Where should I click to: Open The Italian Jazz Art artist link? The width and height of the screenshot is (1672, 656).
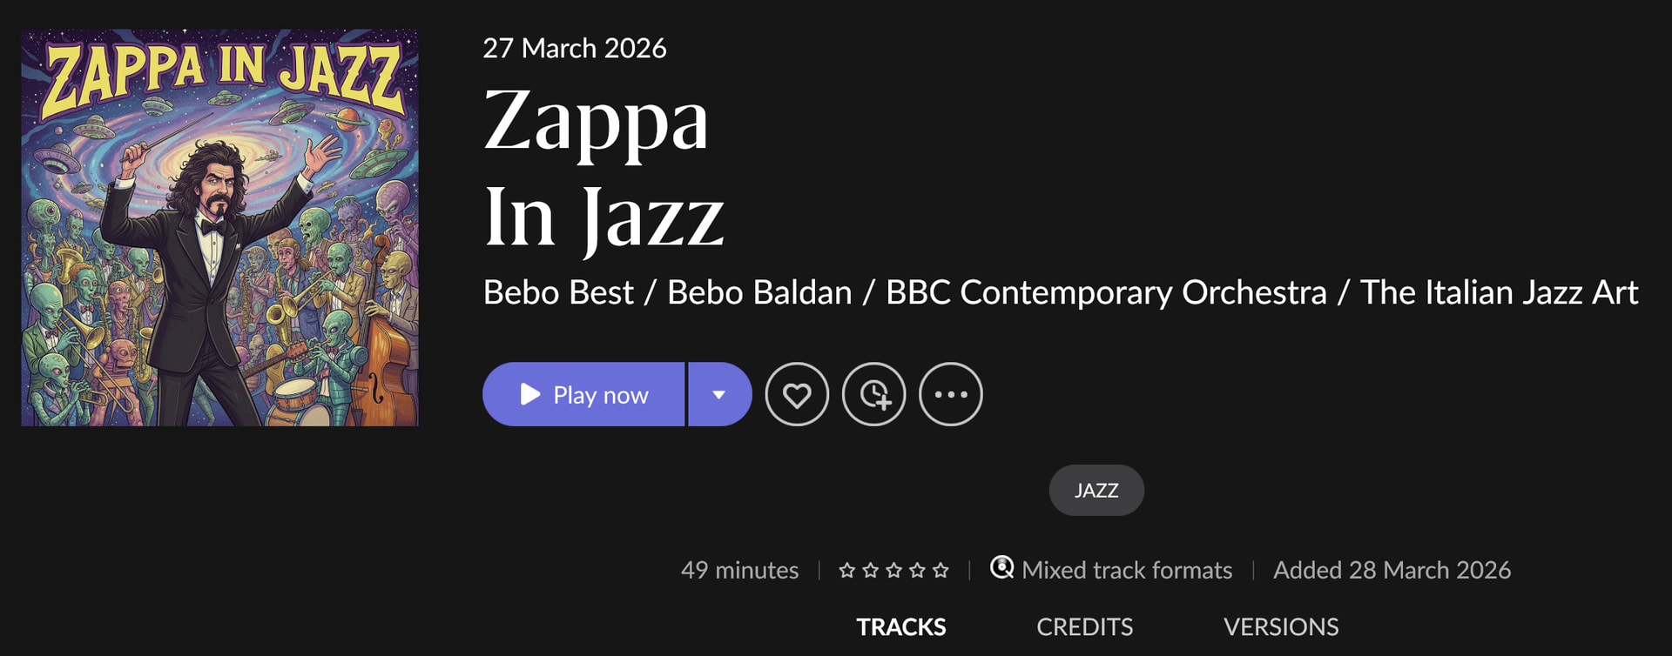coord(1499,293)
